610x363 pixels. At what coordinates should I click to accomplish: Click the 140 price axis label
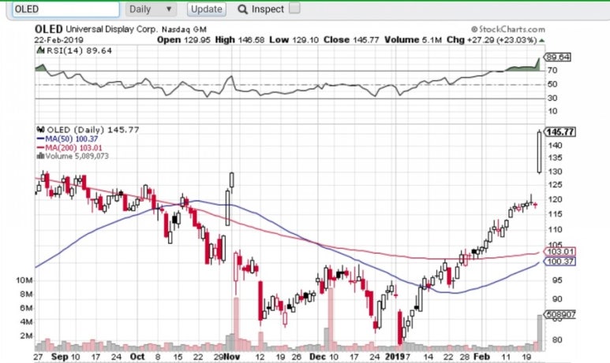(x=555, y=145)
